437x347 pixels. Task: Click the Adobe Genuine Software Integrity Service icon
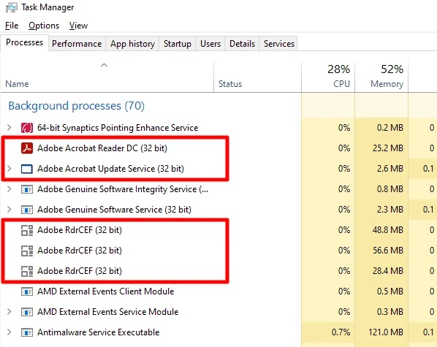tap(27, 189)
